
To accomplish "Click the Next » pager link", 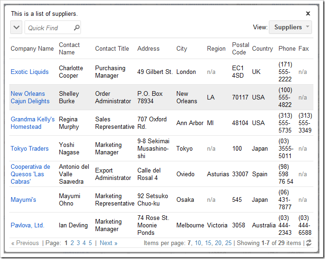I will [108, 243].
